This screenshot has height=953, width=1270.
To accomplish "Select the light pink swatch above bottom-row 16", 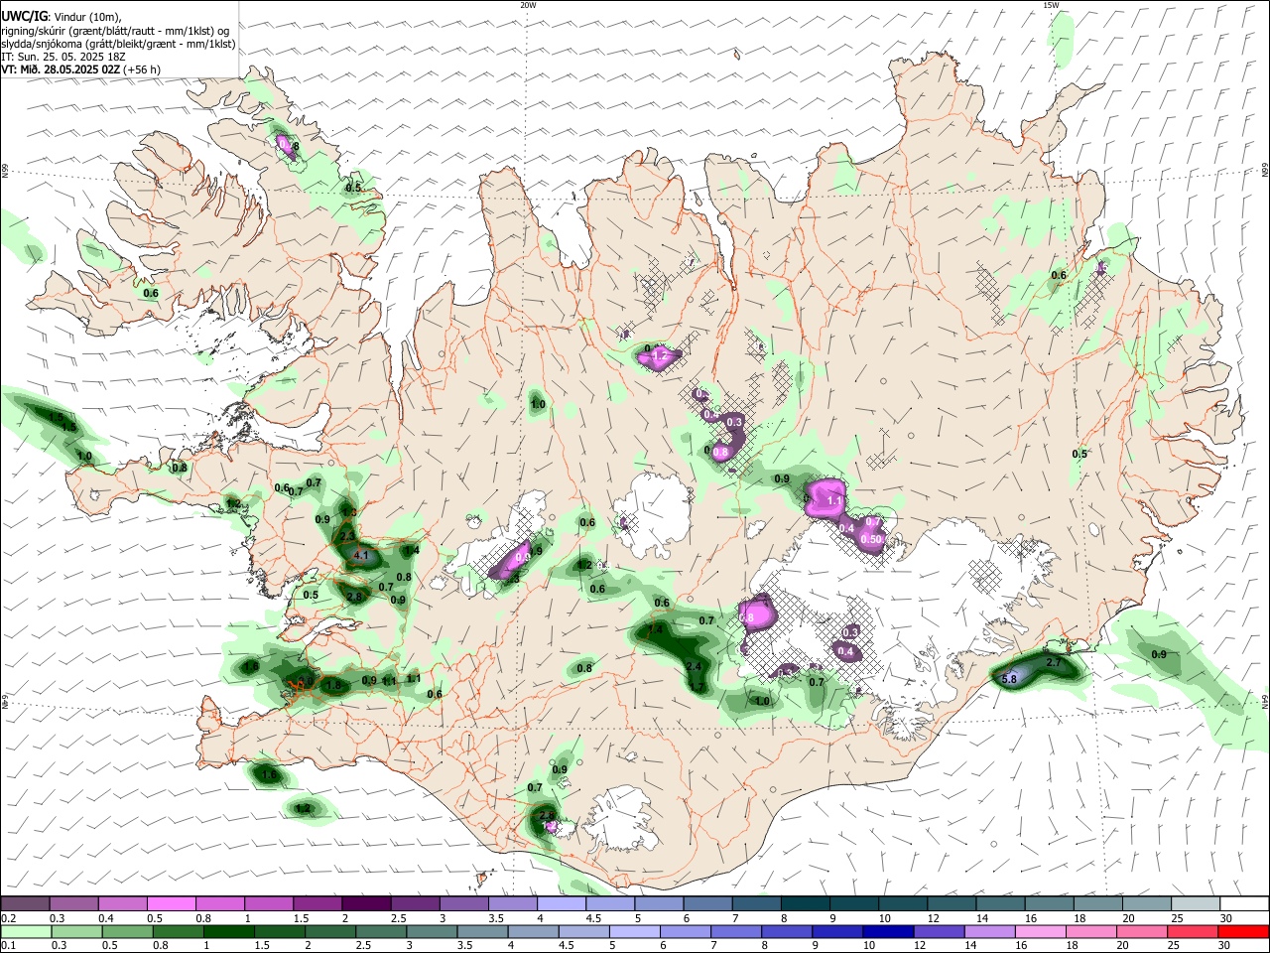I will 1039,931.
